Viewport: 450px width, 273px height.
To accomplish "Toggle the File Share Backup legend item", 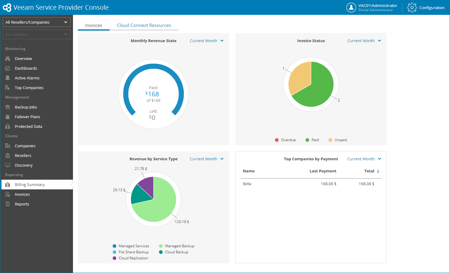I will click(131, 252).
